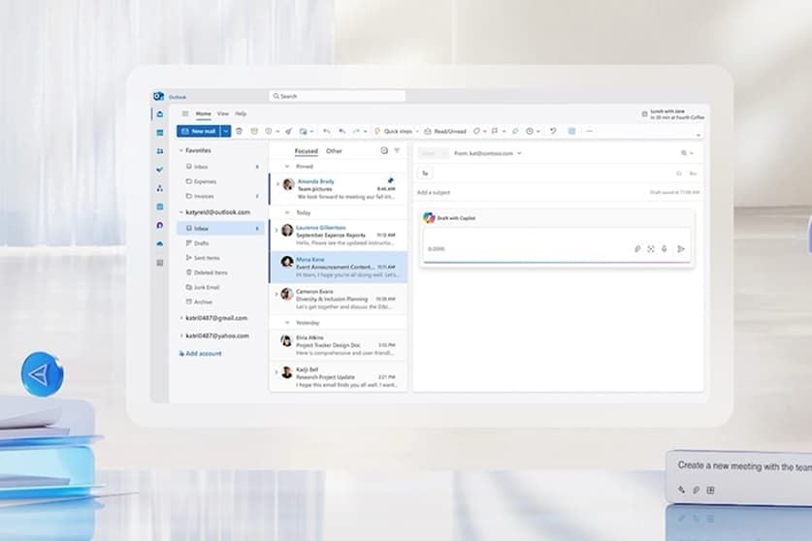812x541 pixels.
Task: Show the Cc field
Action: pos(679,174)
